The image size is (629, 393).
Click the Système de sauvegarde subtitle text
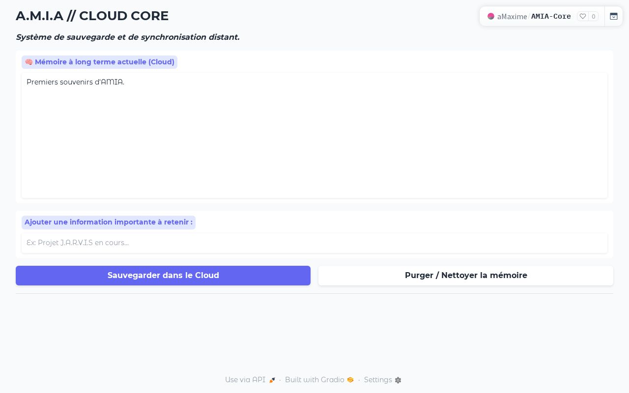click(128, 37)
